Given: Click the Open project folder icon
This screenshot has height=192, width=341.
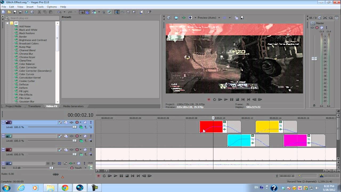Looking at the screenshot, I should click(9, 12).
